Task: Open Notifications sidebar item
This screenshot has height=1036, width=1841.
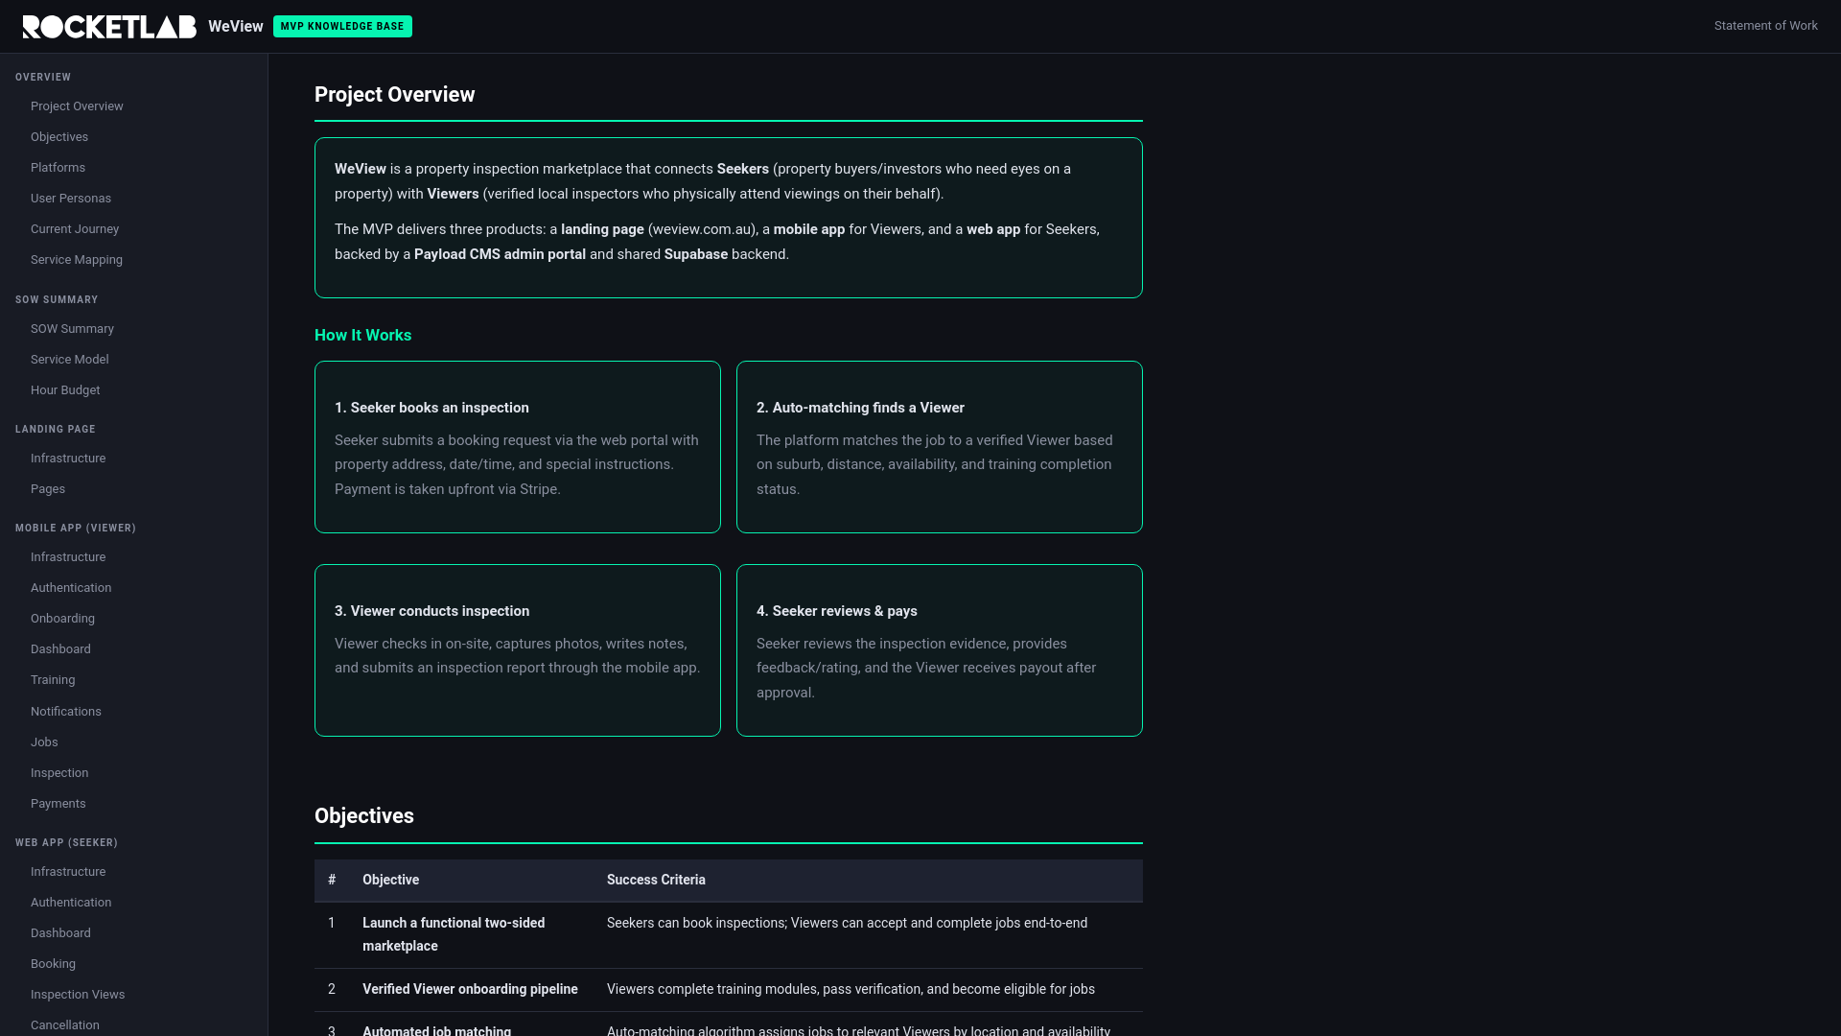Action: pos(66,712)
